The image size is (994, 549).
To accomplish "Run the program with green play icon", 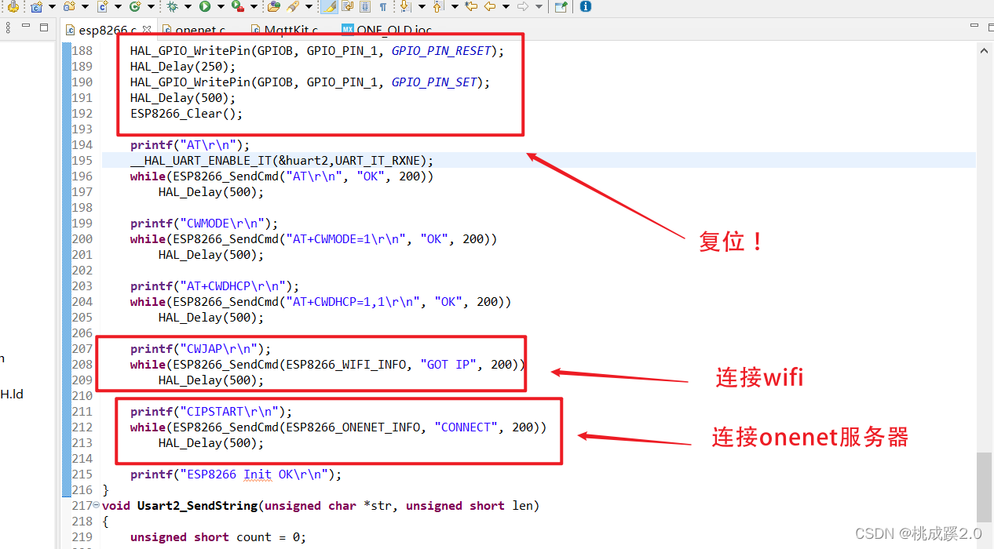I will pyautogui.click(x=204, y=6).
